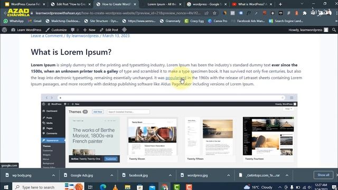The image size is (338, 190).
Task: Open the Grammarly bookmark
Action: tap(170, 21)
